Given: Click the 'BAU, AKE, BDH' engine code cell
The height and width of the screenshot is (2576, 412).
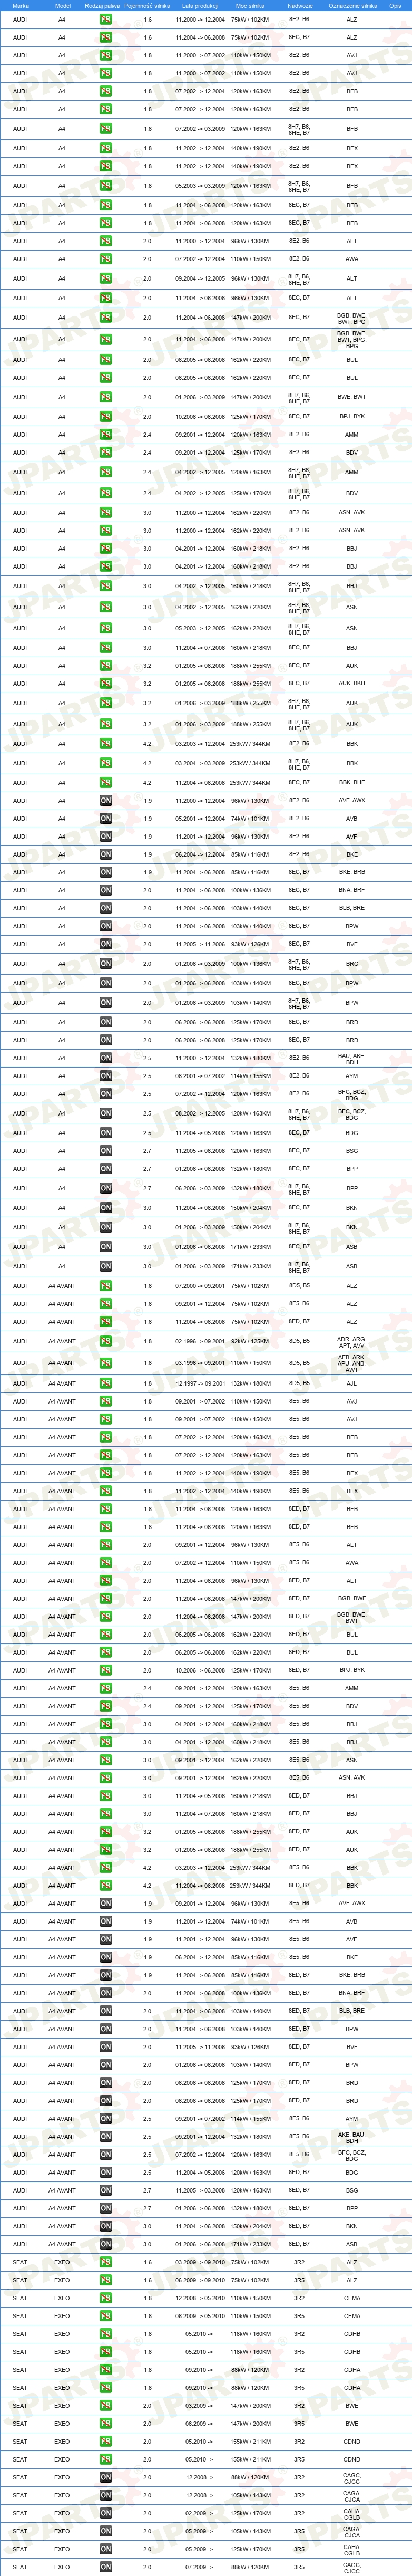Looking at the screenshot, I should point(352,1058).
